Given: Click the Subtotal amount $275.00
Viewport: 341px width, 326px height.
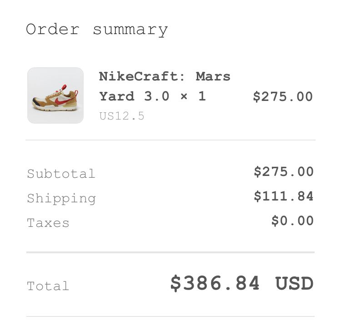Looking at the screenshot, I should (284, 171).
